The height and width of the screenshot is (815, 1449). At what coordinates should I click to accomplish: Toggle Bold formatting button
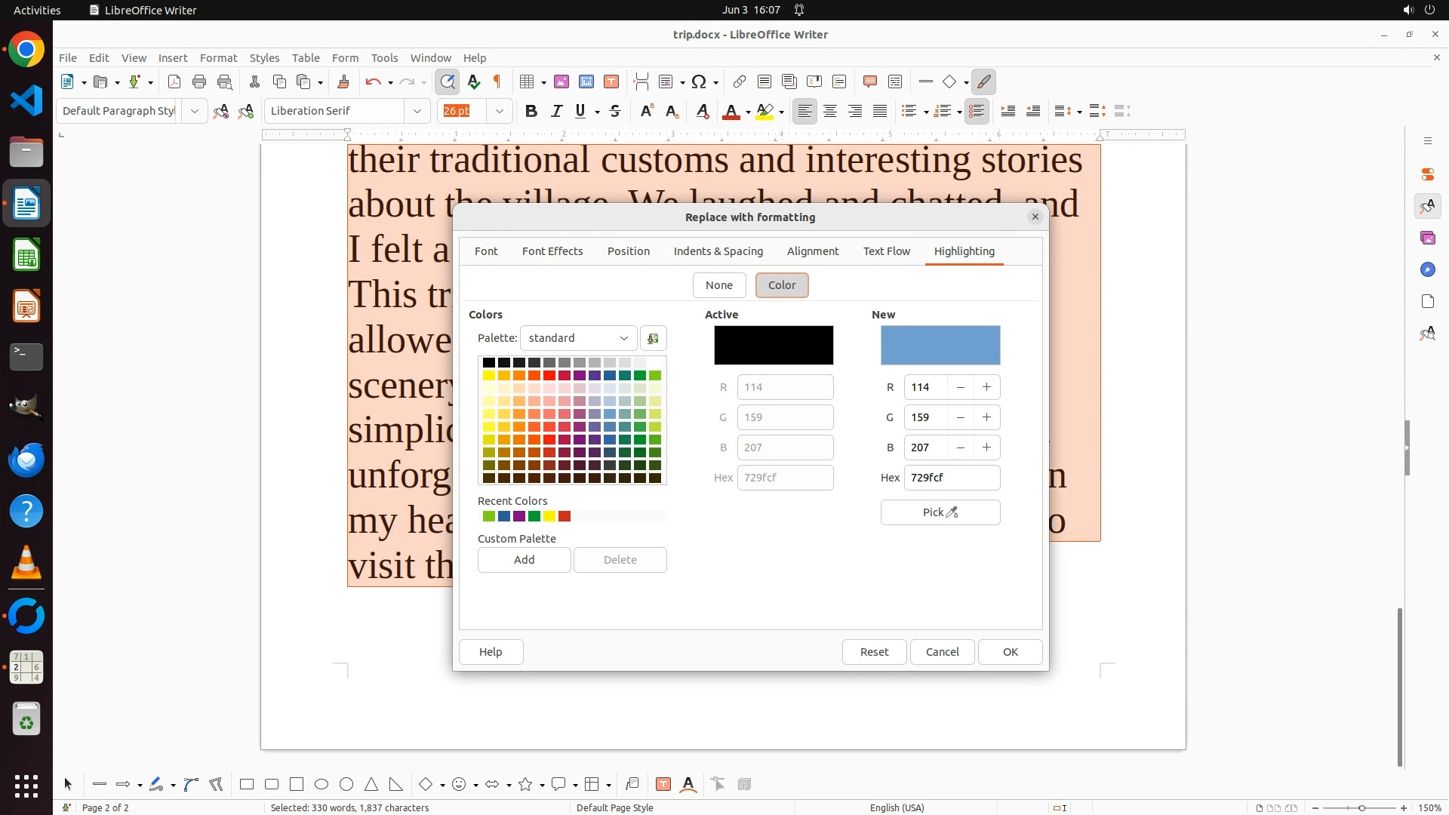coord(531,111)
